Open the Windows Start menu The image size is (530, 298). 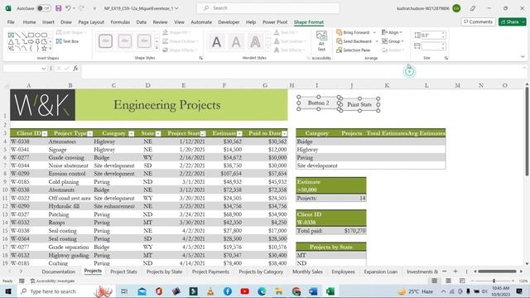[8, 291]
